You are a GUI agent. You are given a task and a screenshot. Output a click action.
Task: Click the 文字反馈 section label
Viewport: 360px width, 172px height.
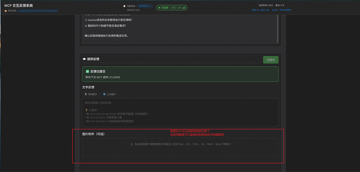(88, 87)
